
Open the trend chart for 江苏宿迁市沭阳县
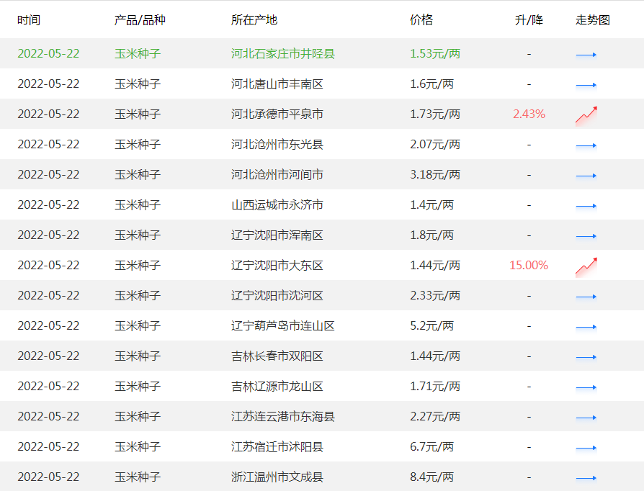coord(586,446)
